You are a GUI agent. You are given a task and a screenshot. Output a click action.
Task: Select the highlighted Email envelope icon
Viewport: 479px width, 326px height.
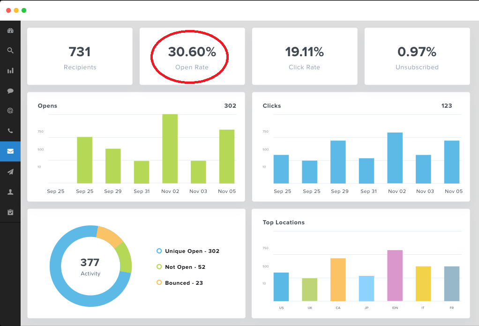pos(10,151)
